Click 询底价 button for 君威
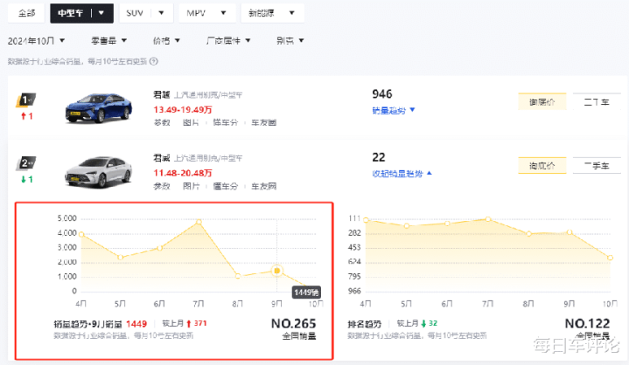Screen dimensions: 629x365 542,165
